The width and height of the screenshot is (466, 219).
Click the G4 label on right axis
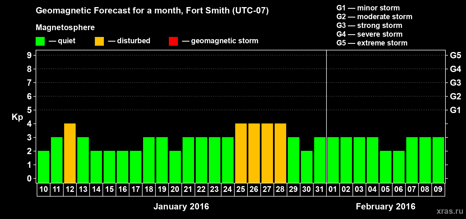455,69
